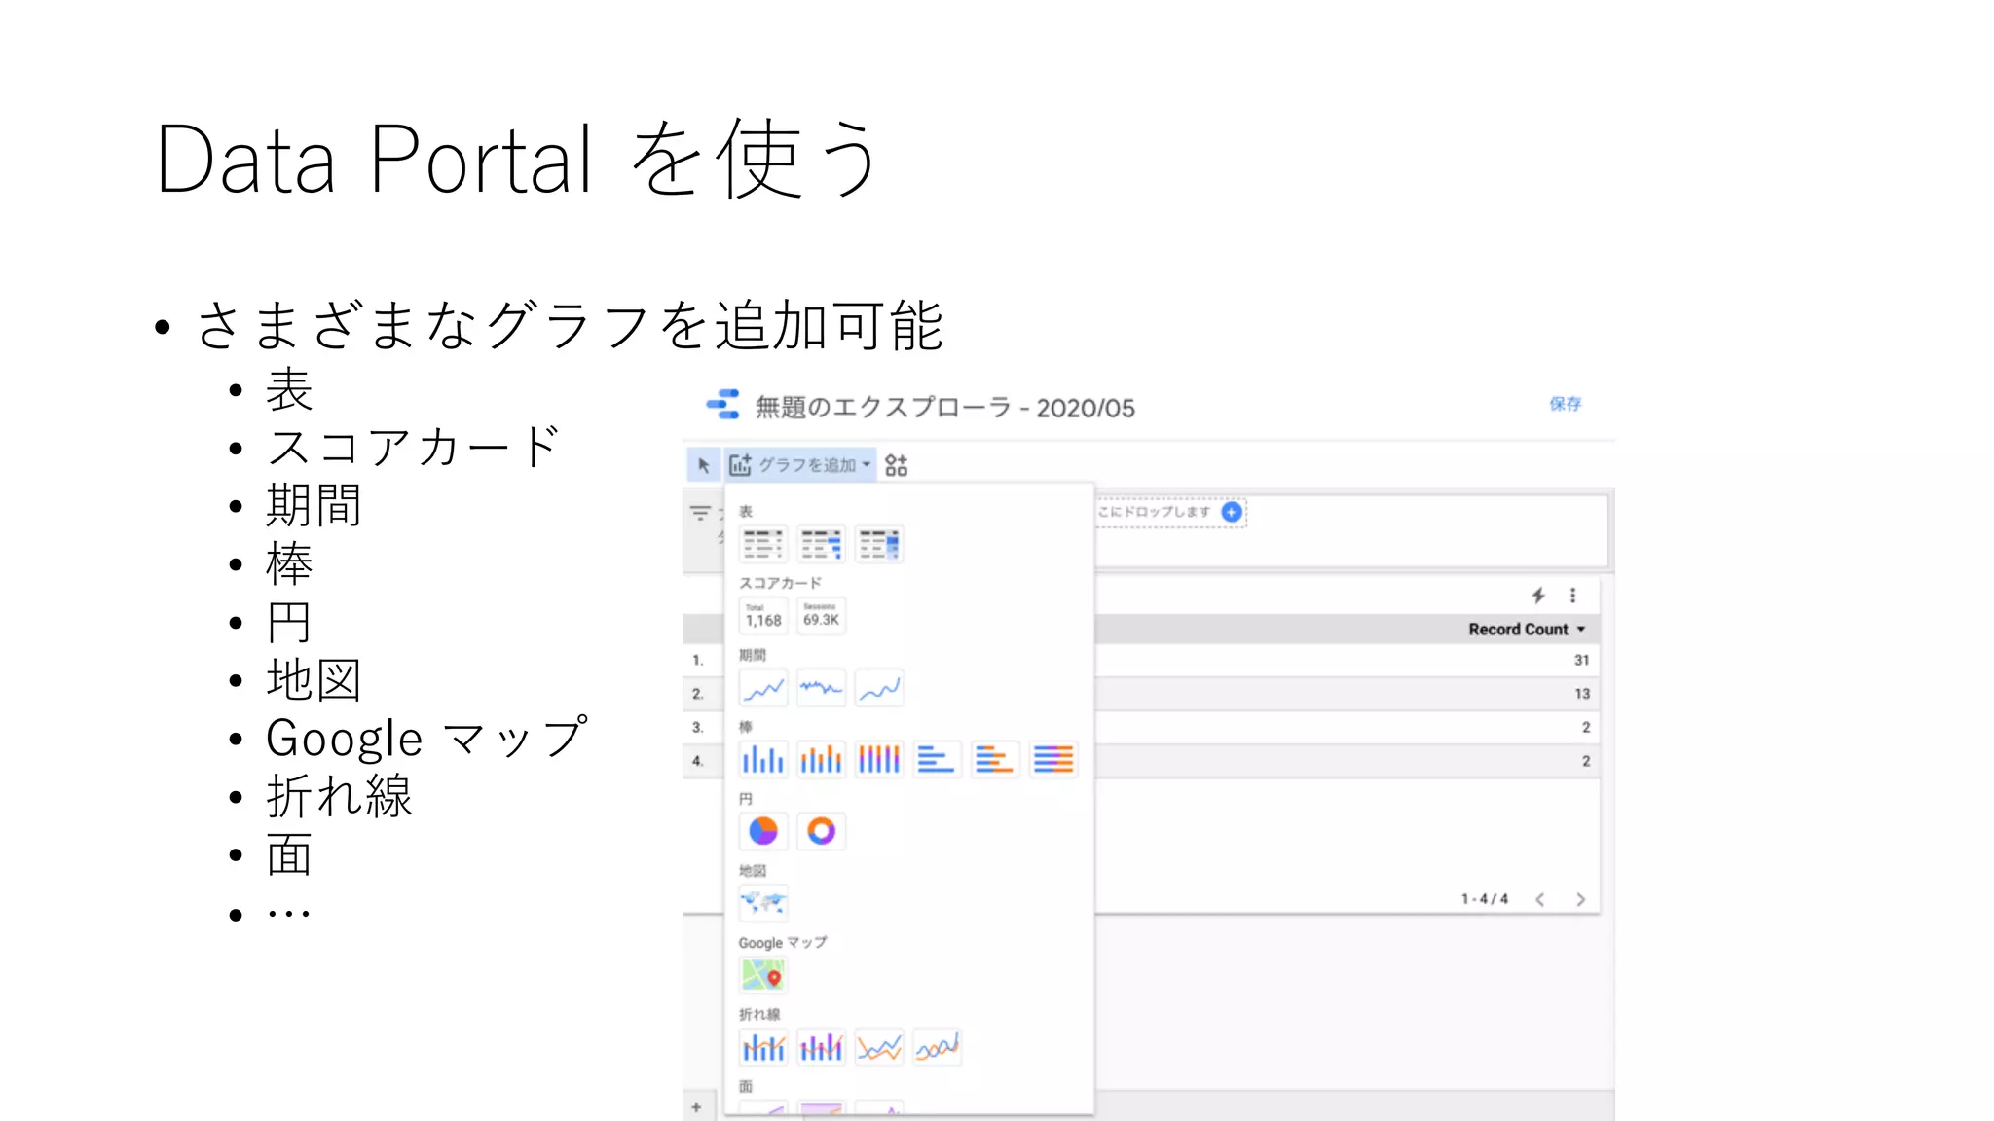Choose the scorecard showing 1,168
Viewport: 1994px width, 1121px height.
point(763,616)
